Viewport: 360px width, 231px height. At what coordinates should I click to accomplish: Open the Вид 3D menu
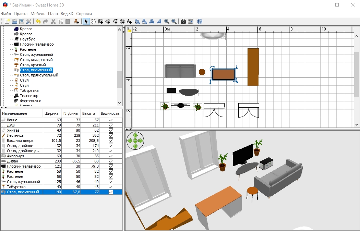pos(67,14)
